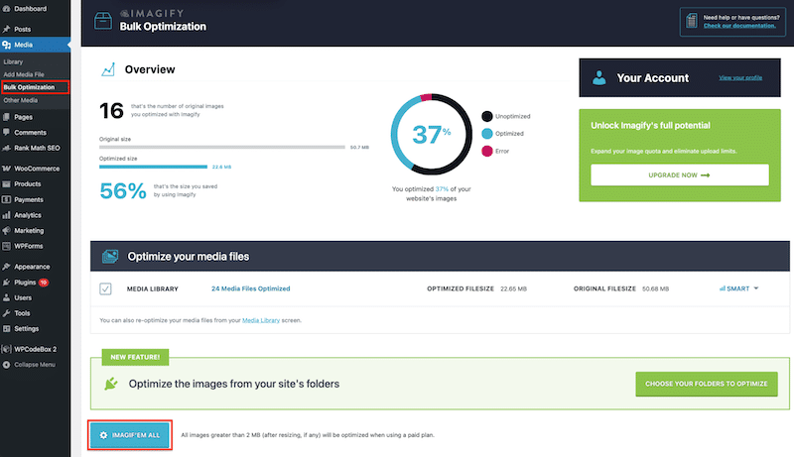Click the WooCommerce icon
Screen dimensions: 794x457
pyautogui.click(x=6, y=169)
